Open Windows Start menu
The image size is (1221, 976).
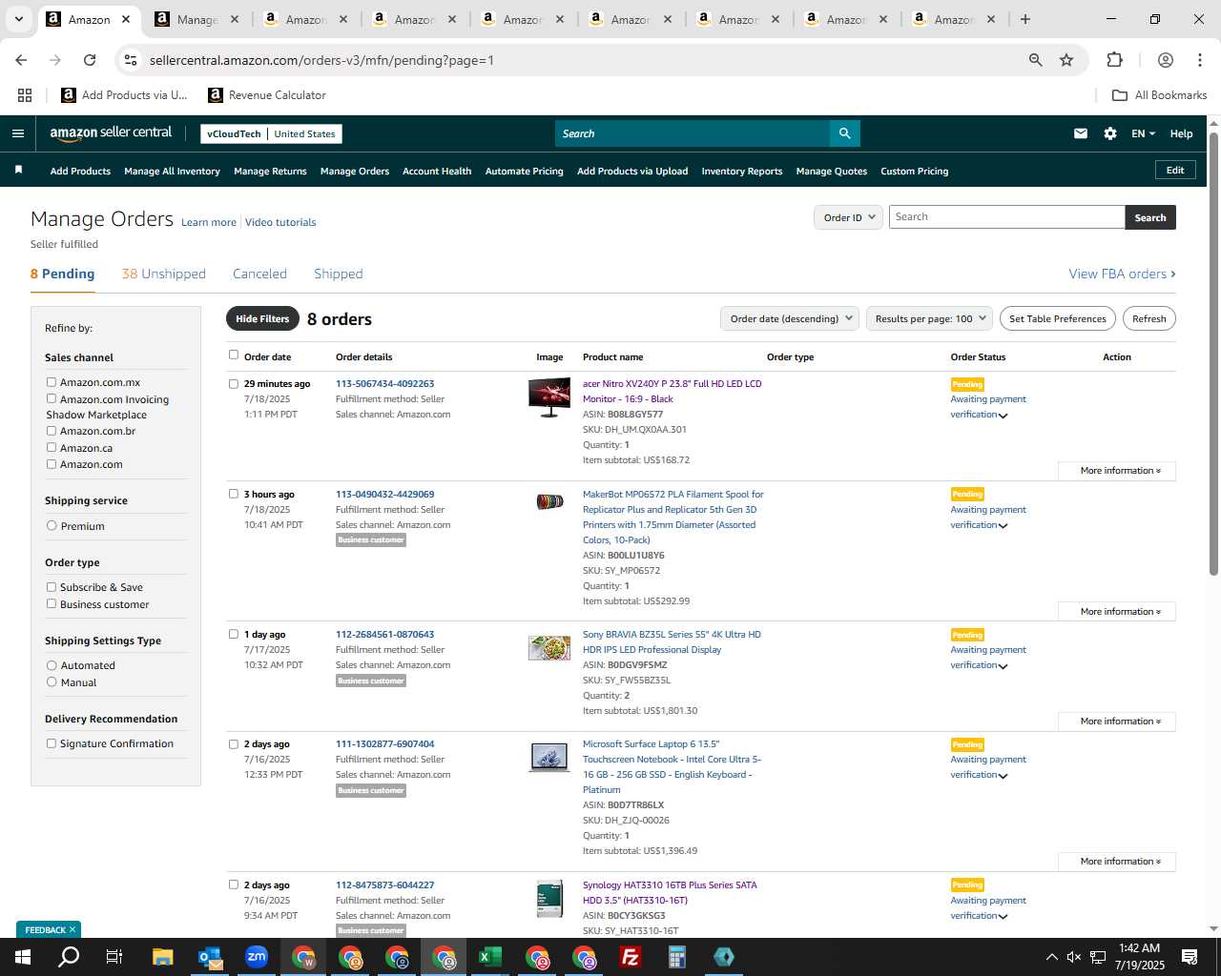(22, 957)
